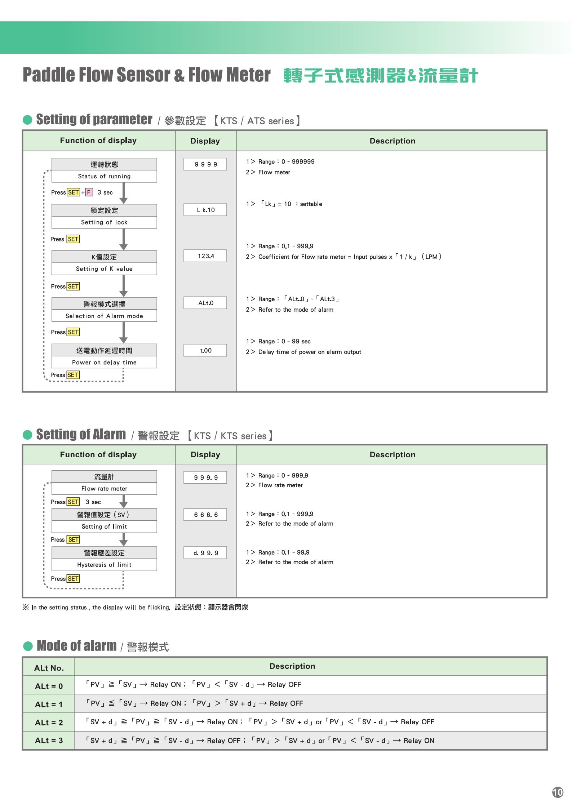The height and width of the screenshot is (809, 572).
Task: Select the L k.10 display box
Action: 205,210
